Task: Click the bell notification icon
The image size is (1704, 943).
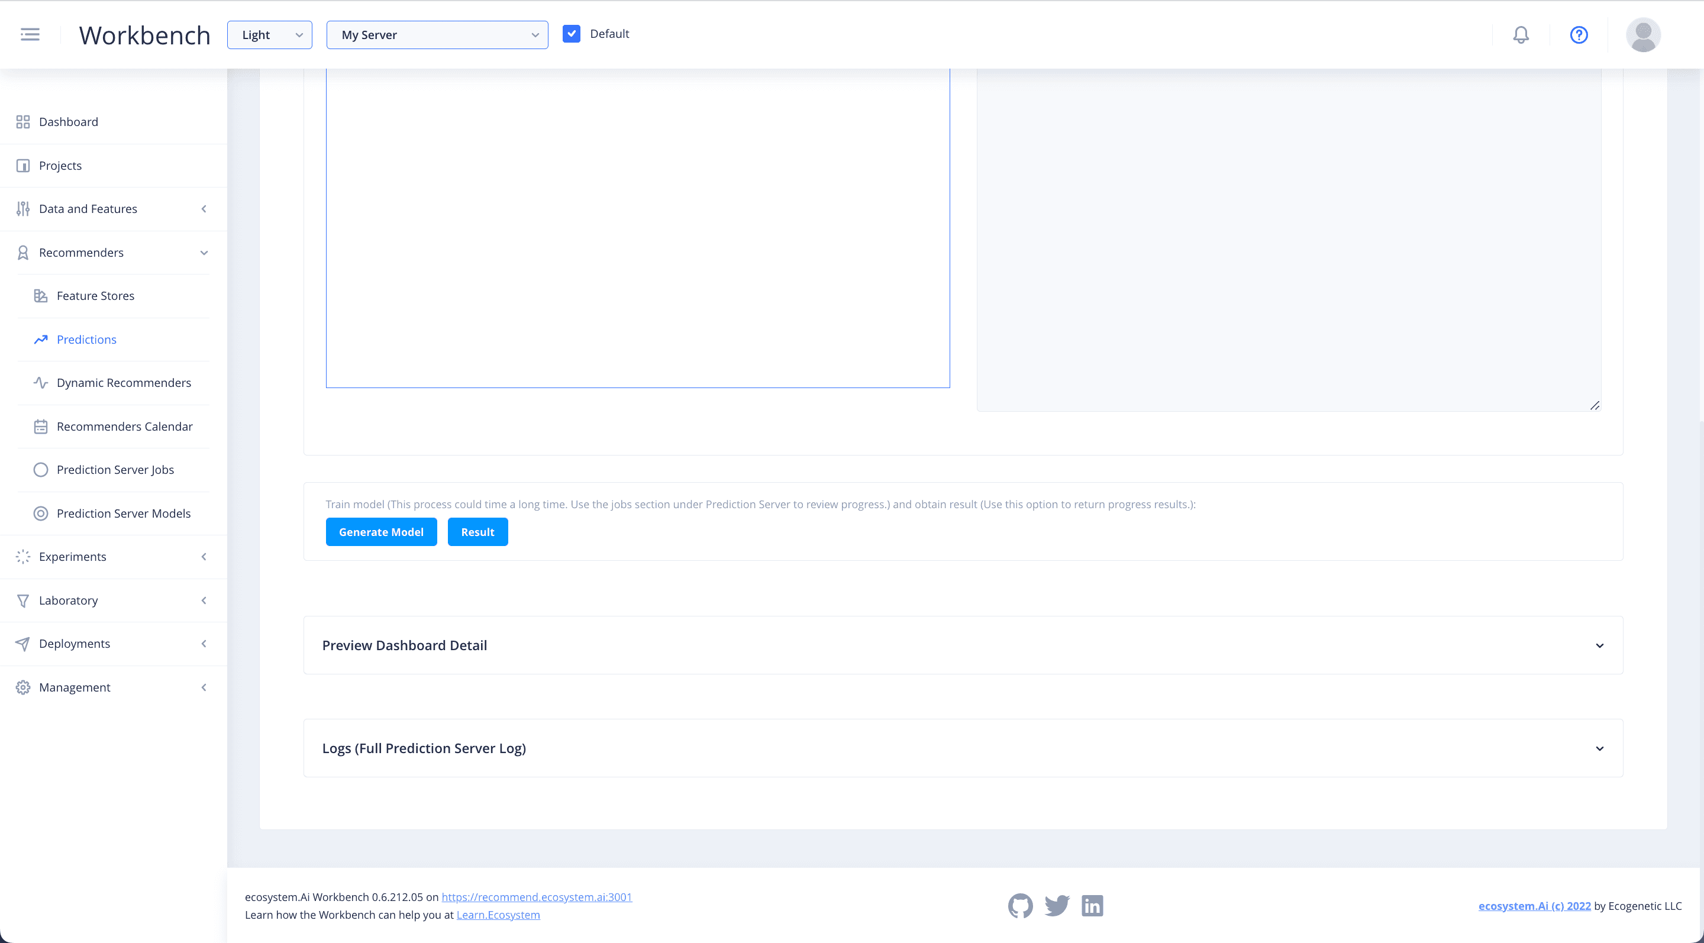Action: coord(1521,35)
